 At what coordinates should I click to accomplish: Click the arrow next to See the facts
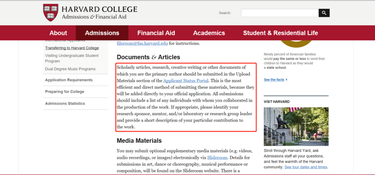[286, 80]
